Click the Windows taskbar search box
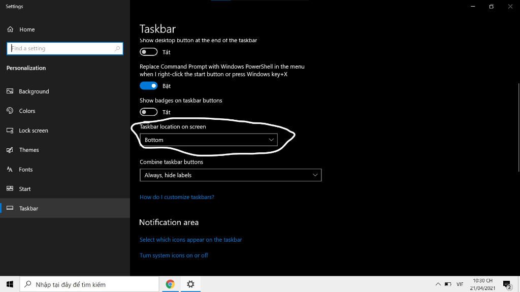The height and width of the screenshot is (292, 520). [89, 284]
